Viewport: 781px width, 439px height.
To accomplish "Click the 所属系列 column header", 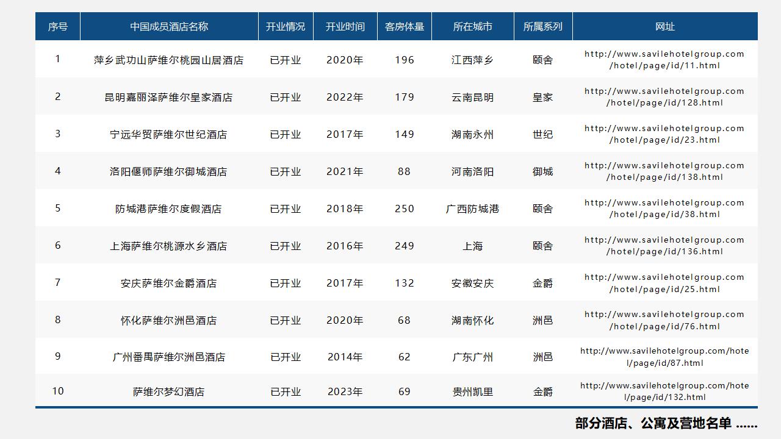I will pyautogui.click(x=543, y=27).
